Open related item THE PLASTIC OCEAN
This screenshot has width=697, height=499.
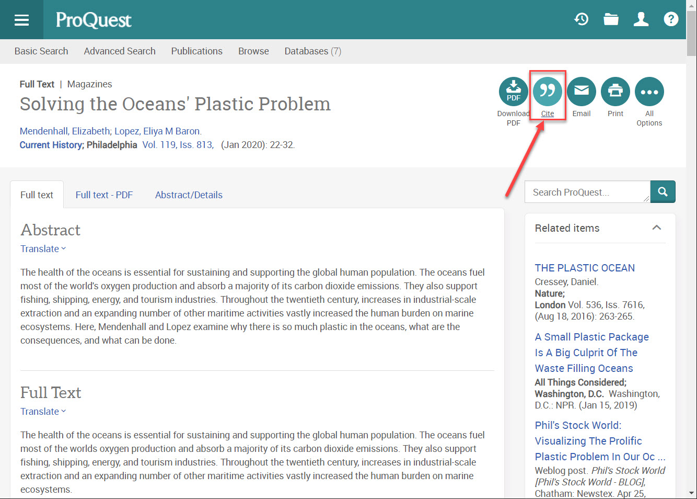[x=585, y=267]
